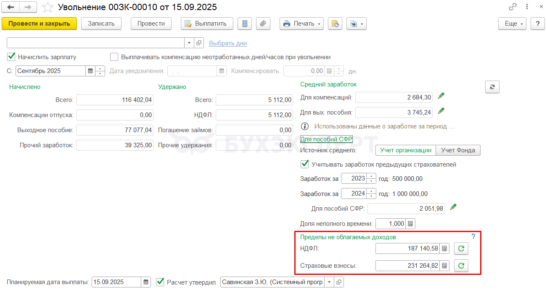547x290 pixels.
Task: Open the Для пособий СФР link
Action: click(x=326, y=139)
